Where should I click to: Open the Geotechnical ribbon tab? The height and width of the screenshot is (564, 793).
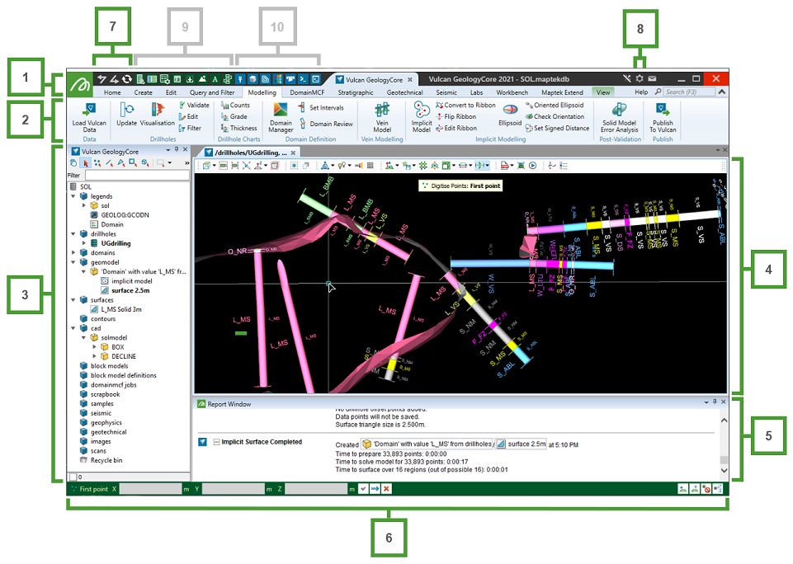tap(404, 92)
